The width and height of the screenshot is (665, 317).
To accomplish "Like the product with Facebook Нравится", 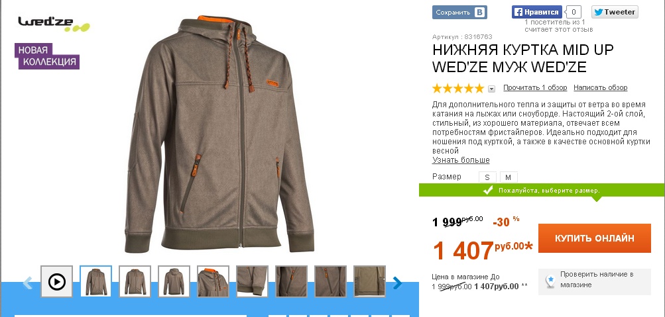I will tap(537, 13).
